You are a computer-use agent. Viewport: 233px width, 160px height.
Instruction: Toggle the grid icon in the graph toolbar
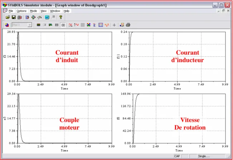pyautogui.click(x=83, y=25)
